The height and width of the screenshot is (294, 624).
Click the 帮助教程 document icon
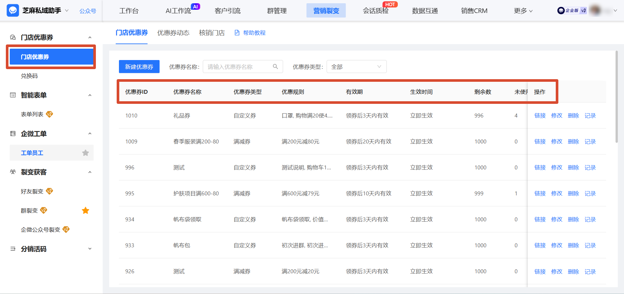[237, 33]
